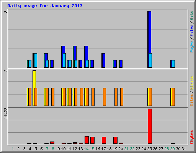Select the red KBytes bar for day 17
This screenshot has width=196, height=153.
(104, 140)
